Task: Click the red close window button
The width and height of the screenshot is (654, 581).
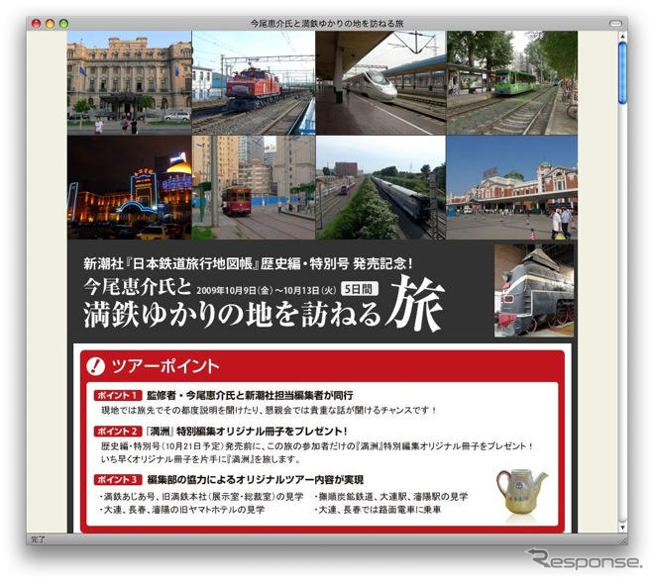Action: [x=37, y=24]
